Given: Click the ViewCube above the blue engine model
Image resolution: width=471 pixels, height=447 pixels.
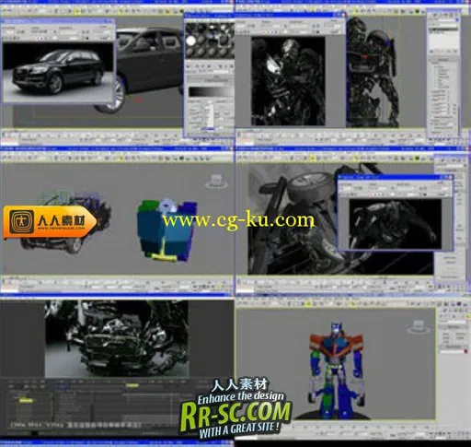Looking at the screenshot, I should point(216,181).
